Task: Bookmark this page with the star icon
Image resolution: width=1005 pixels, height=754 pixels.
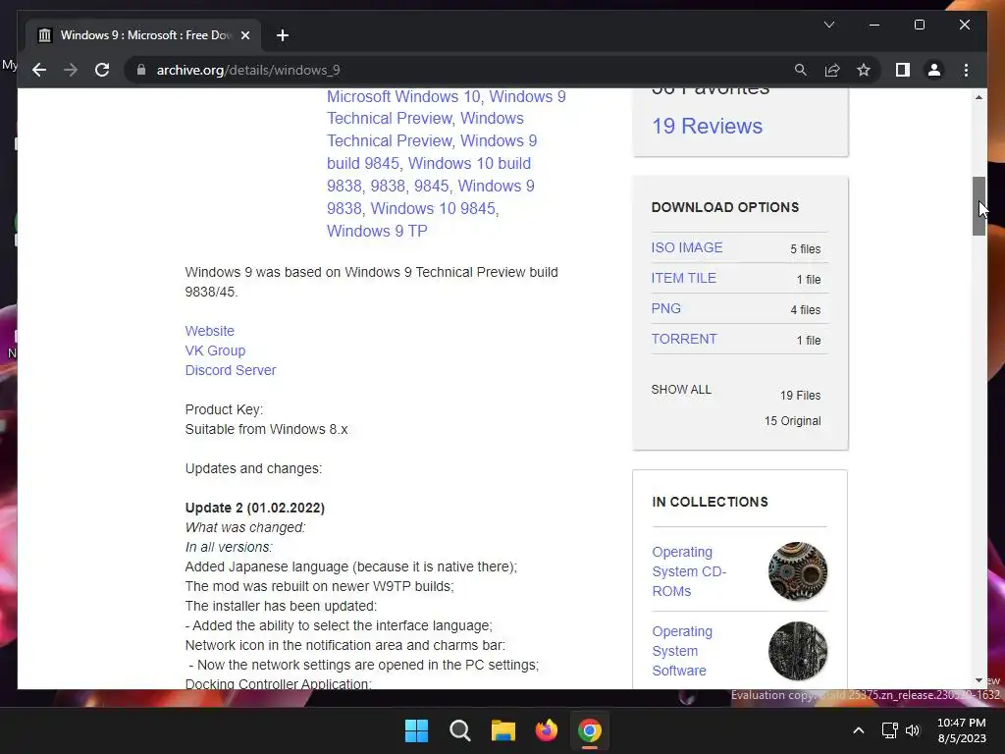Action: [864, 70]
